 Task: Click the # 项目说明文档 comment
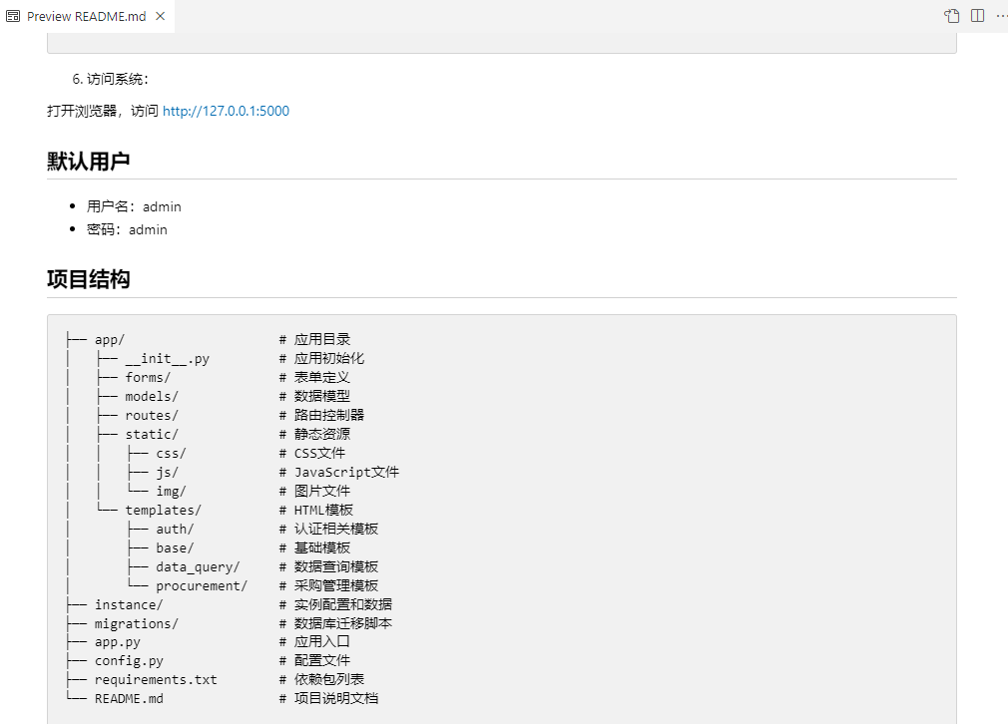click(329, 699)
